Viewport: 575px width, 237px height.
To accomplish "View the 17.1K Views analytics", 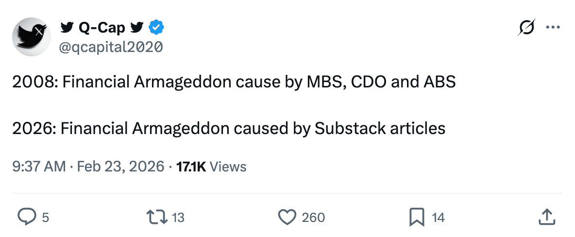I will (x=211, y=167).
